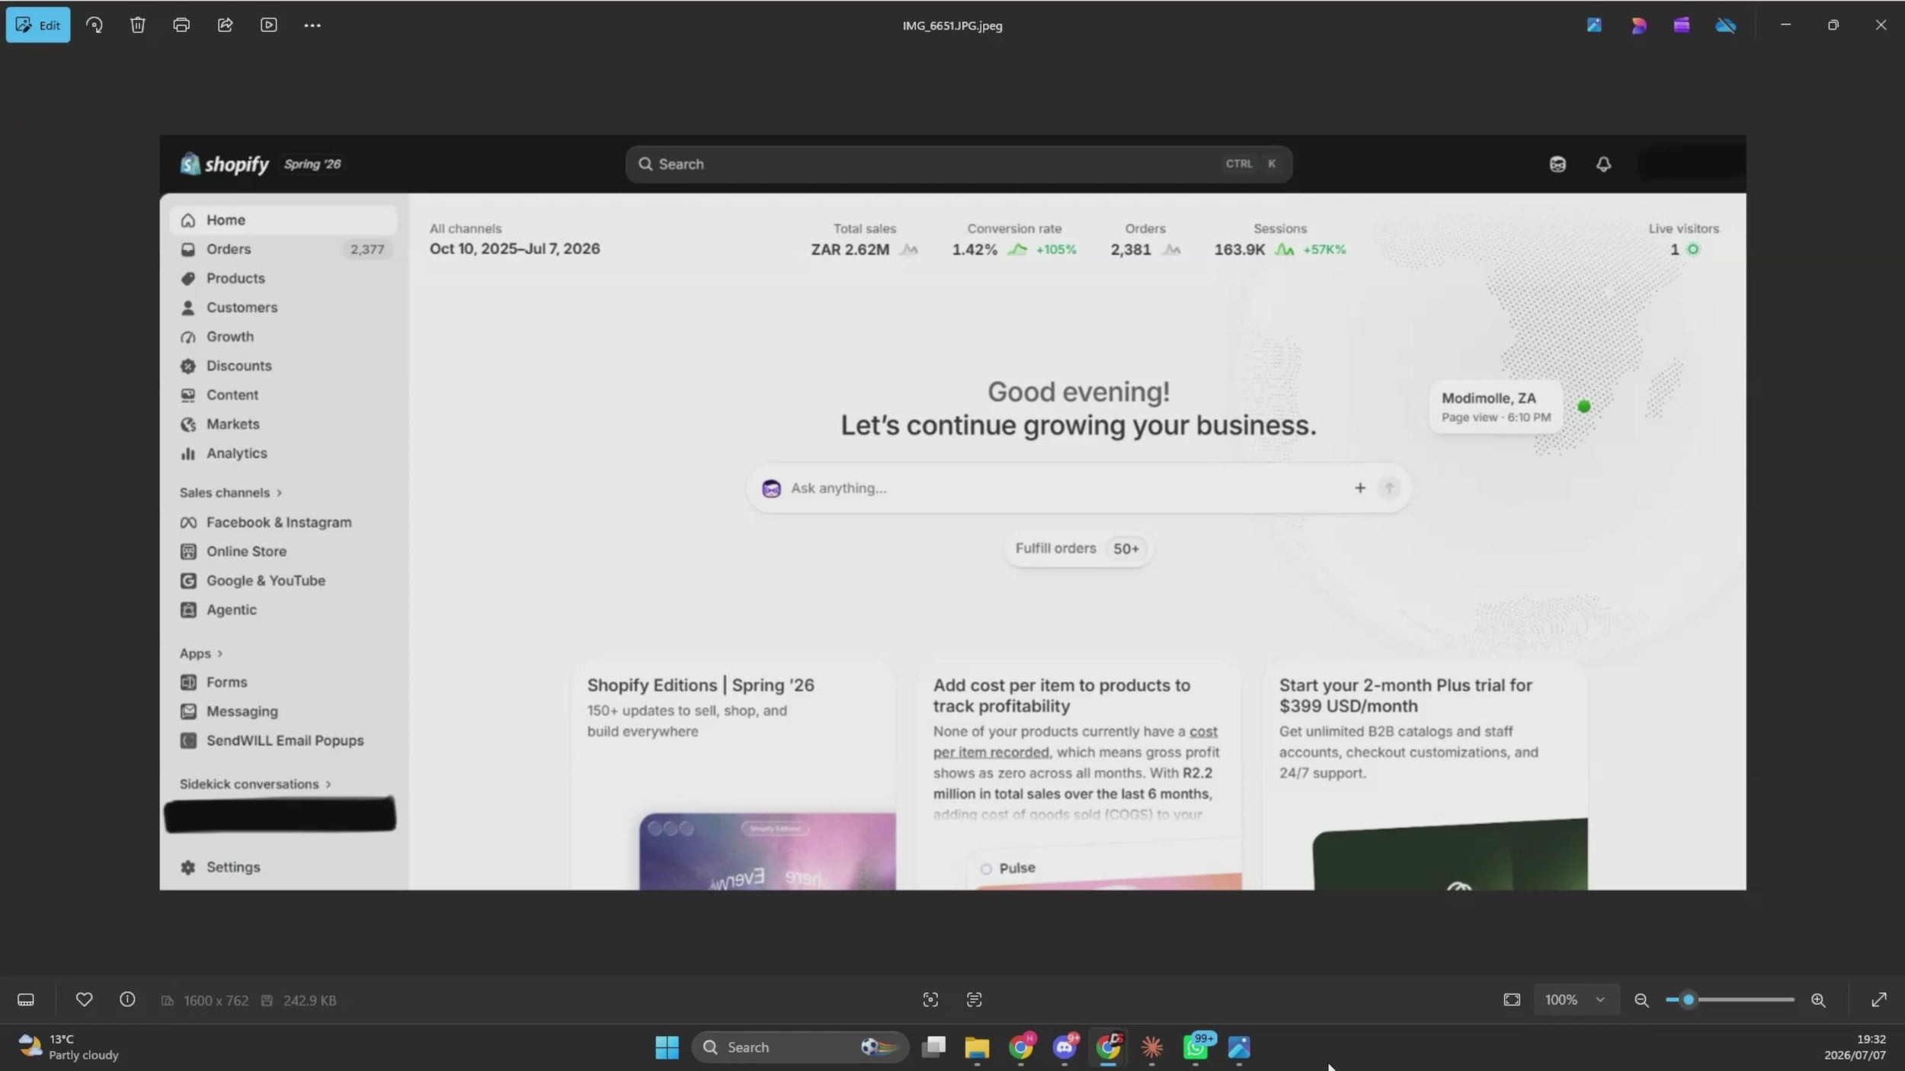
Task: Open the Online Store sales channel
Action: pos(283,551)
